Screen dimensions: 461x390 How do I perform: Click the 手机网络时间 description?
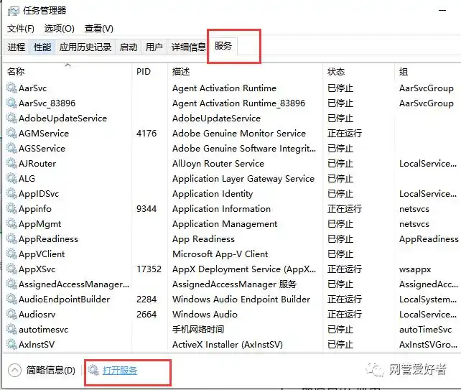[x=198, y=329]
